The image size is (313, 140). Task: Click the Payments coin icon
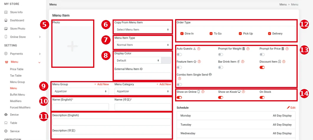6,54
